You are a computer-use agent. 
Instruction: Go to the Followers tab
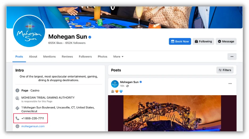(x=85, y=57)
